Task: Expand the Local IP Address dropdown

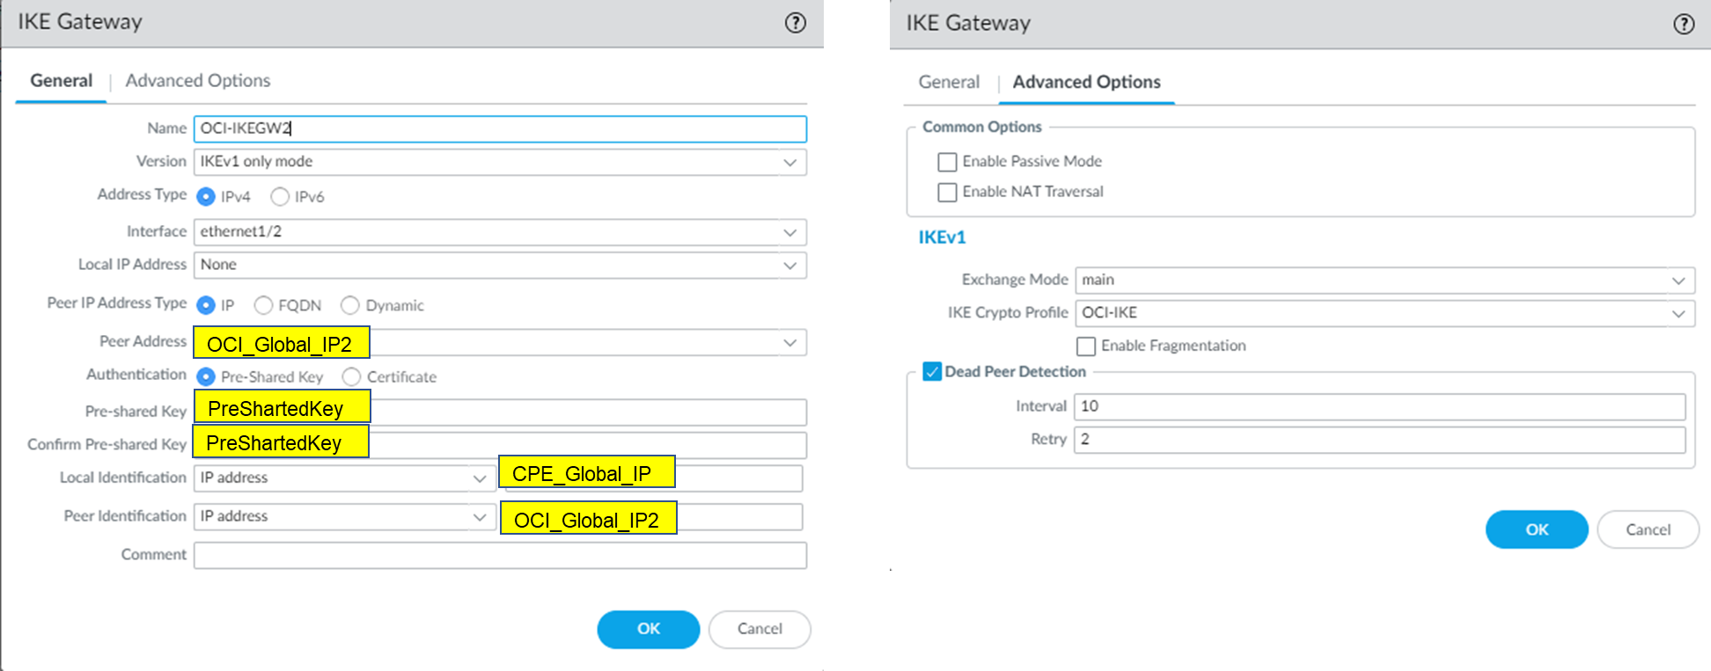Action: (x=500, y=265)
